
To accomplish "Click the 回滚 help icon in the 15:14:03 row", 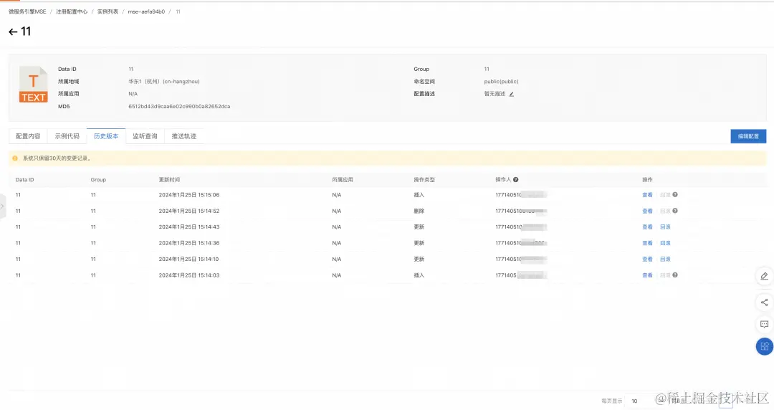I will [675, 275].
